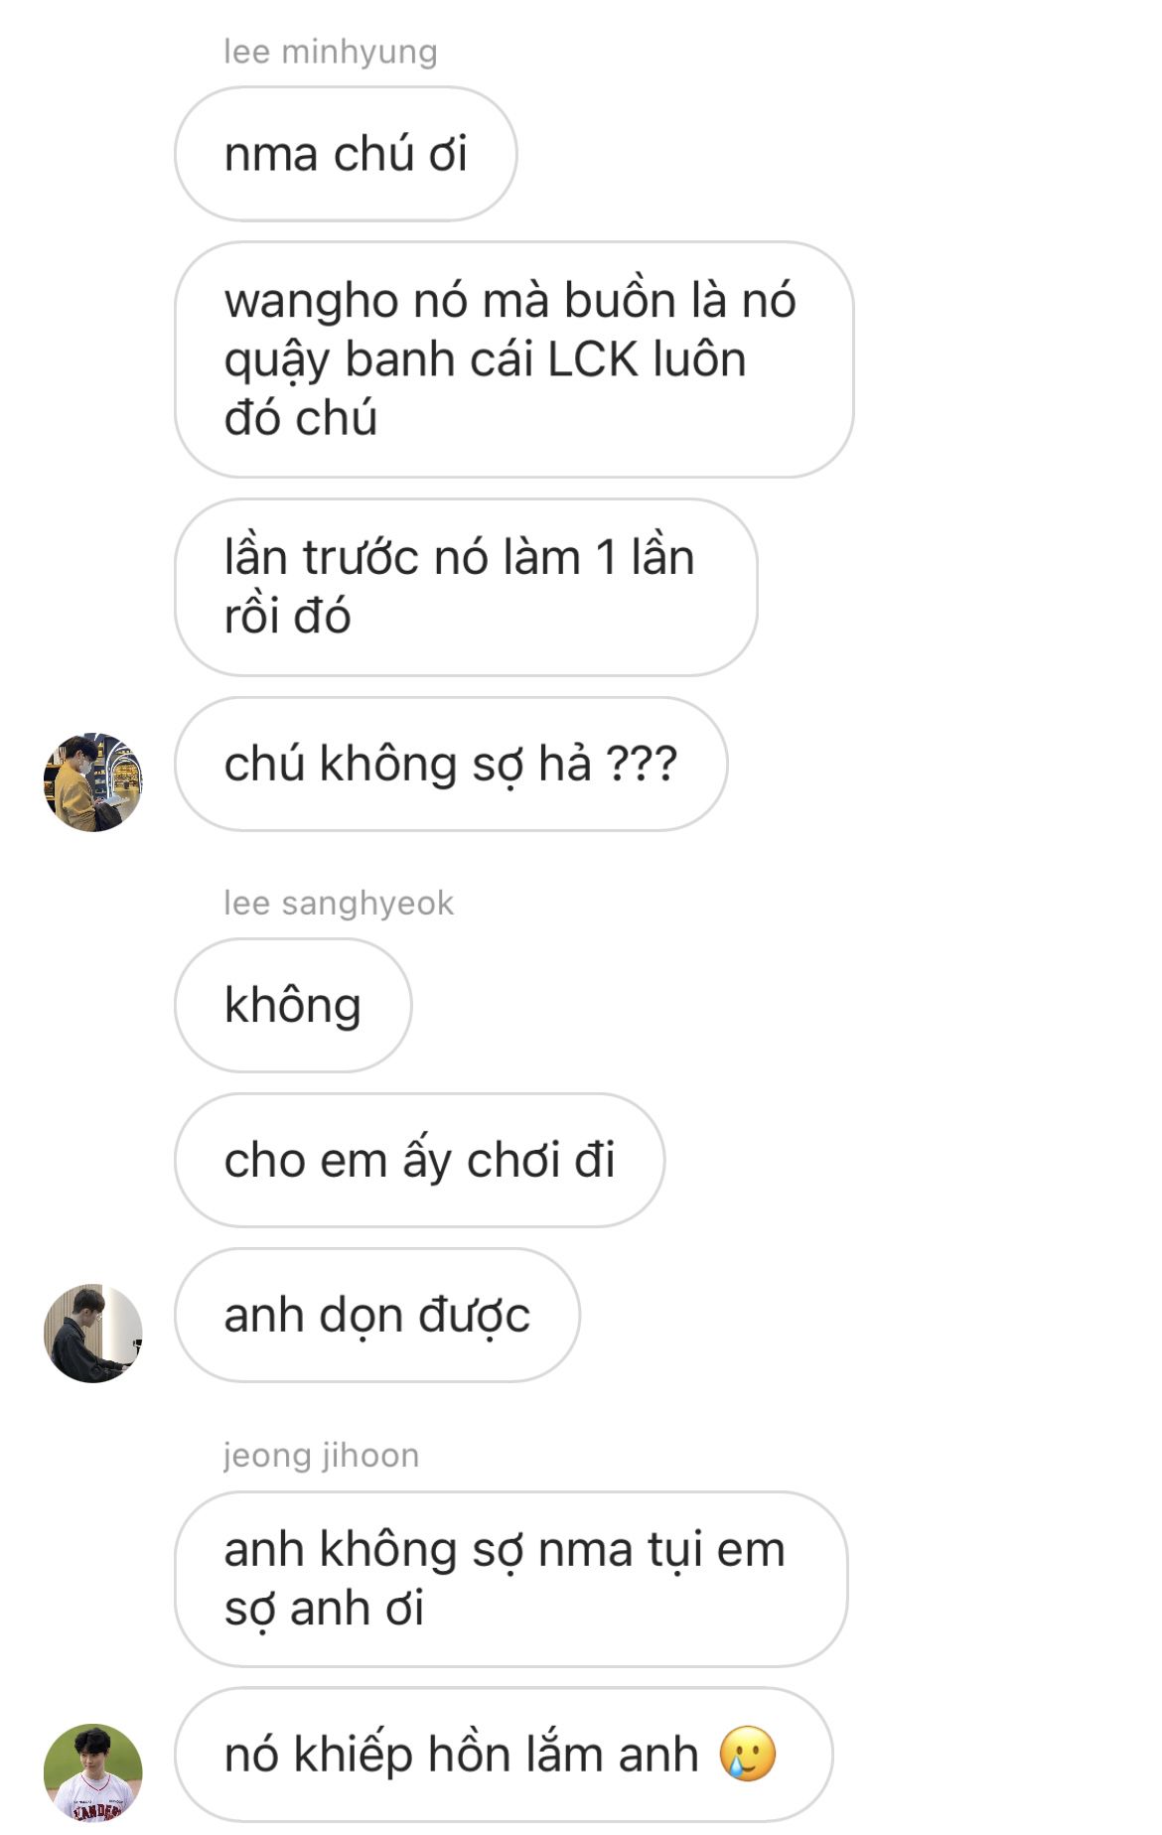
Task: Select message about wangho and LCK
Action: [513, 359]
